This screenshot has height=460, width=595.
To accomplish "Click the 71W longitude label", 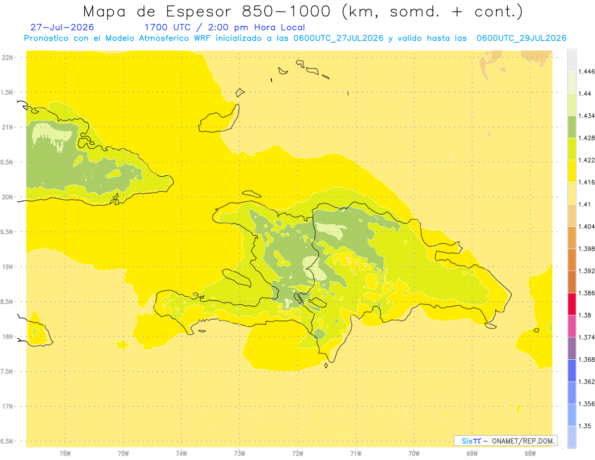I will (356, 453).
